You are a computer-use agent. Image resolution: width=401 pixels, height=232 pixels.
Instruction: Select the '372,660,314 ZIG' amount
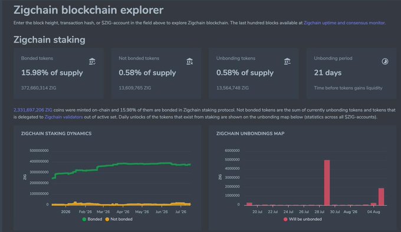click(x=38, y=88)
